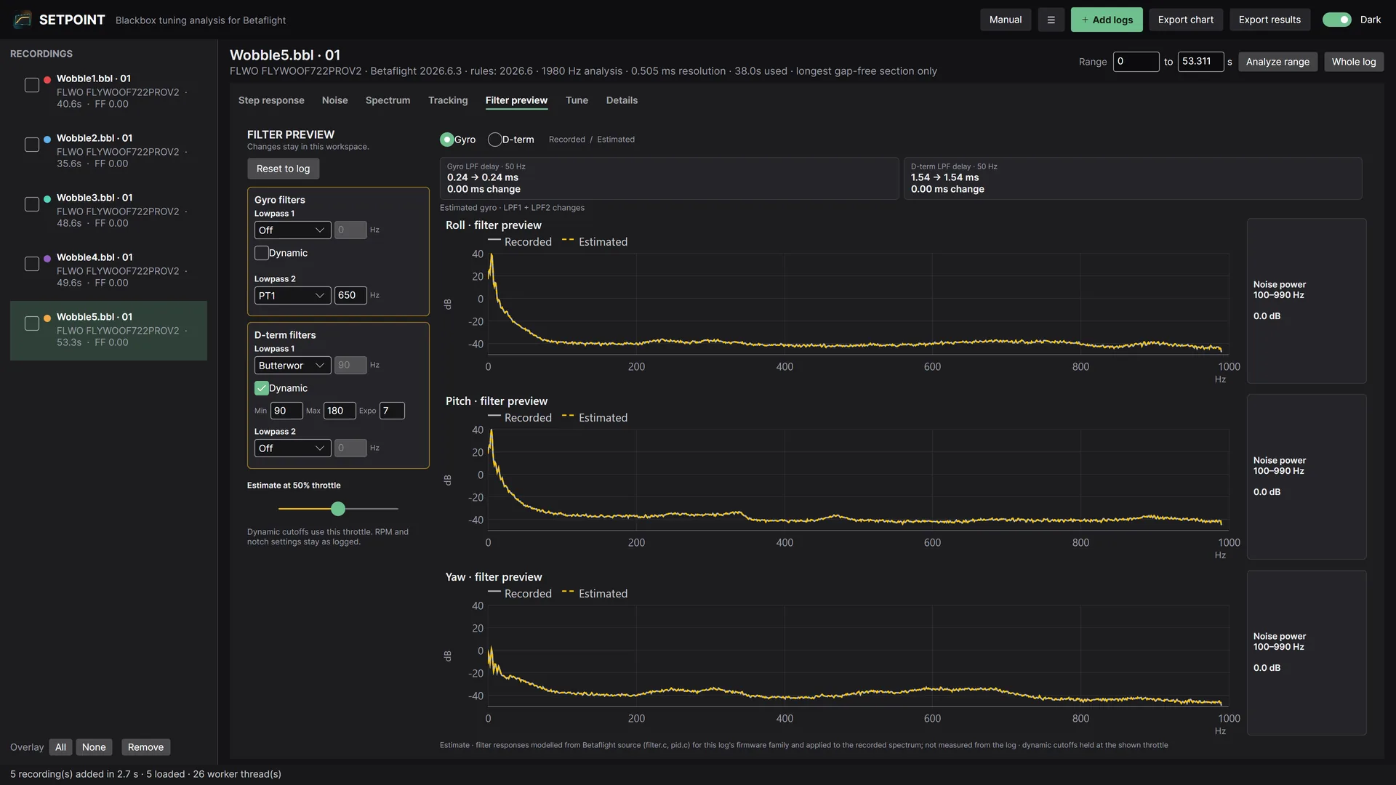Click Reset to log button
This screenshot has height=785, width=1396.
pos(283,169)
